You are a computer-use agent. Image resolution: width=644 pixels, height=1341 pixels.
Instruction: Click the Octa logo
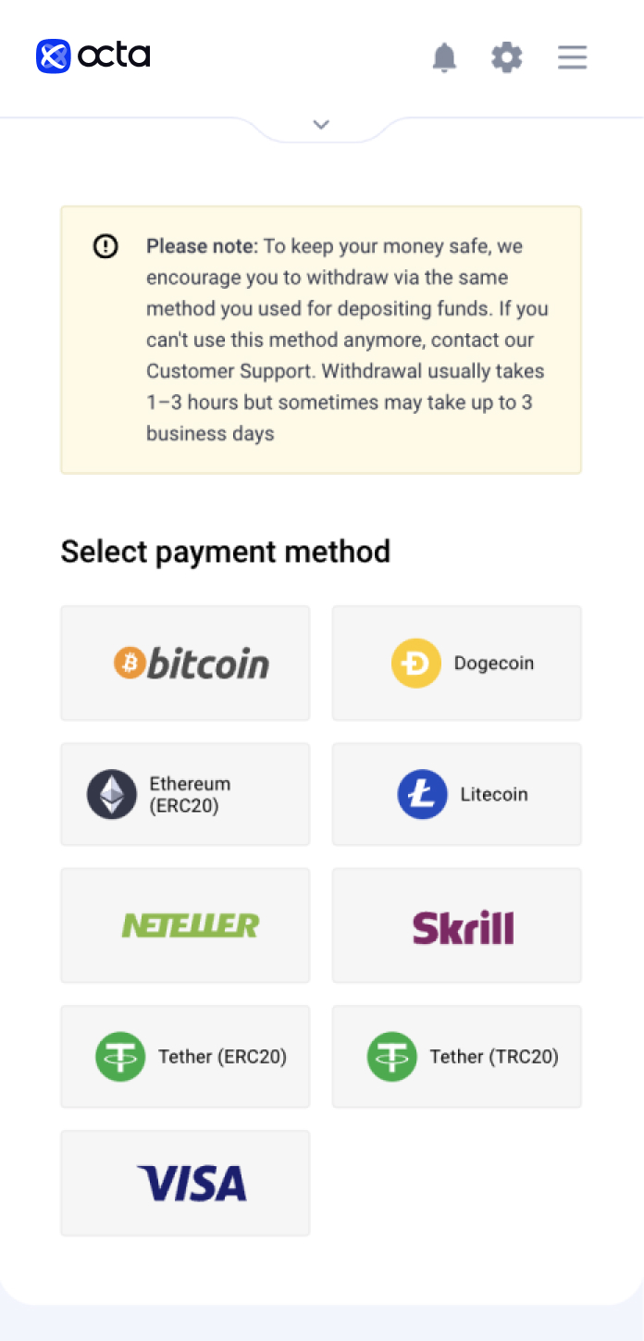93,56
